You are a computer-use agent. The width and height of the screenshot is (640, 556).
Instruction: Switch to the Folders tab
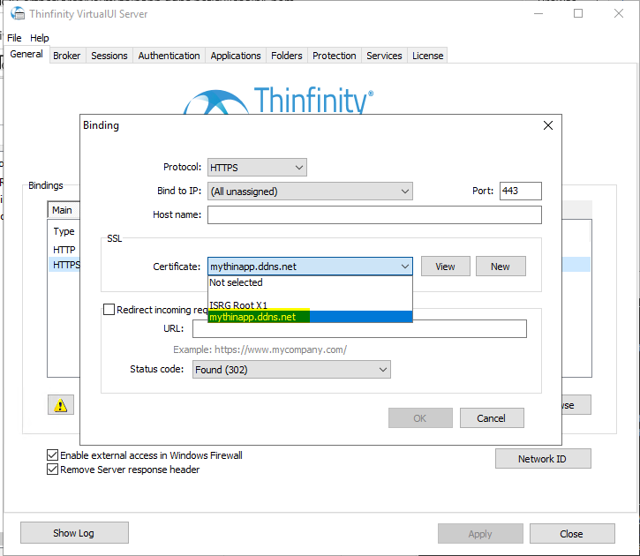click(x=287, y=56)
